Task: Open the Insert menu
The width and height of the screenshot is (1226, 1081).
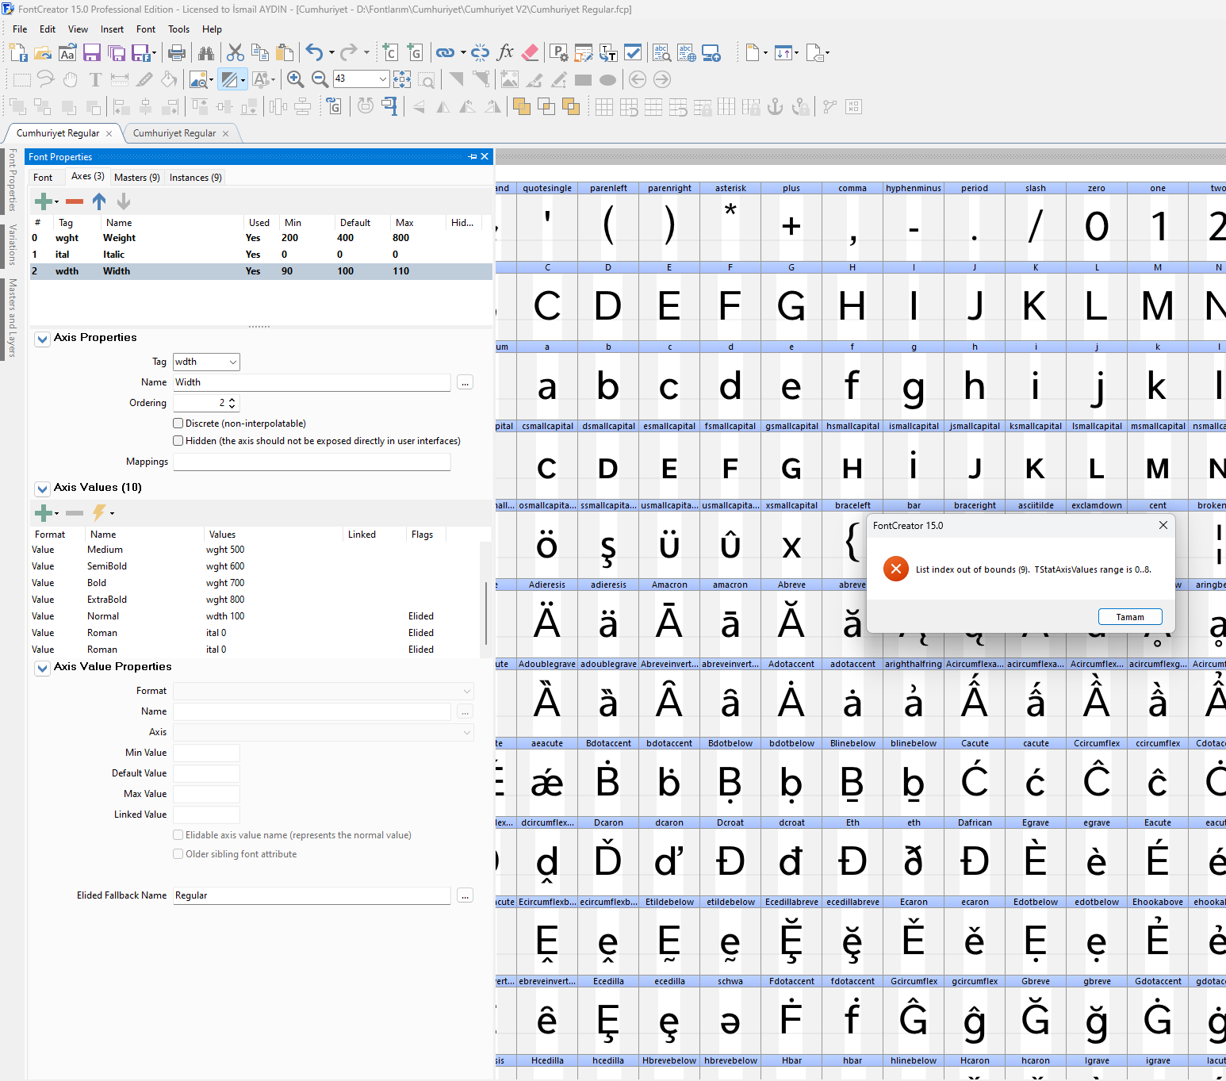Action: (x=112, y=29)
